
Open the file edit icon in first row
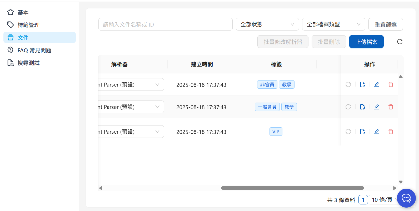[362, 84]
